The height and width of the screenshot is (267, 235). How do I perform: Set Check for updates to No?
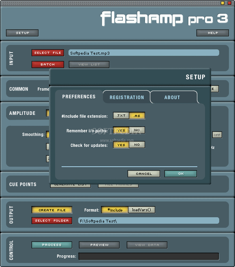tap(137, 145)
